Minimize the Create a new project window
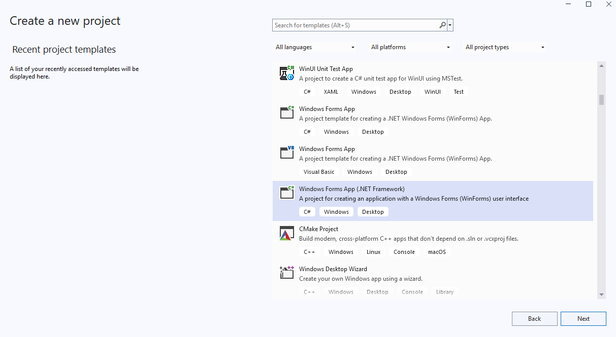Screen dimensions: 616x337 [568, 4]
